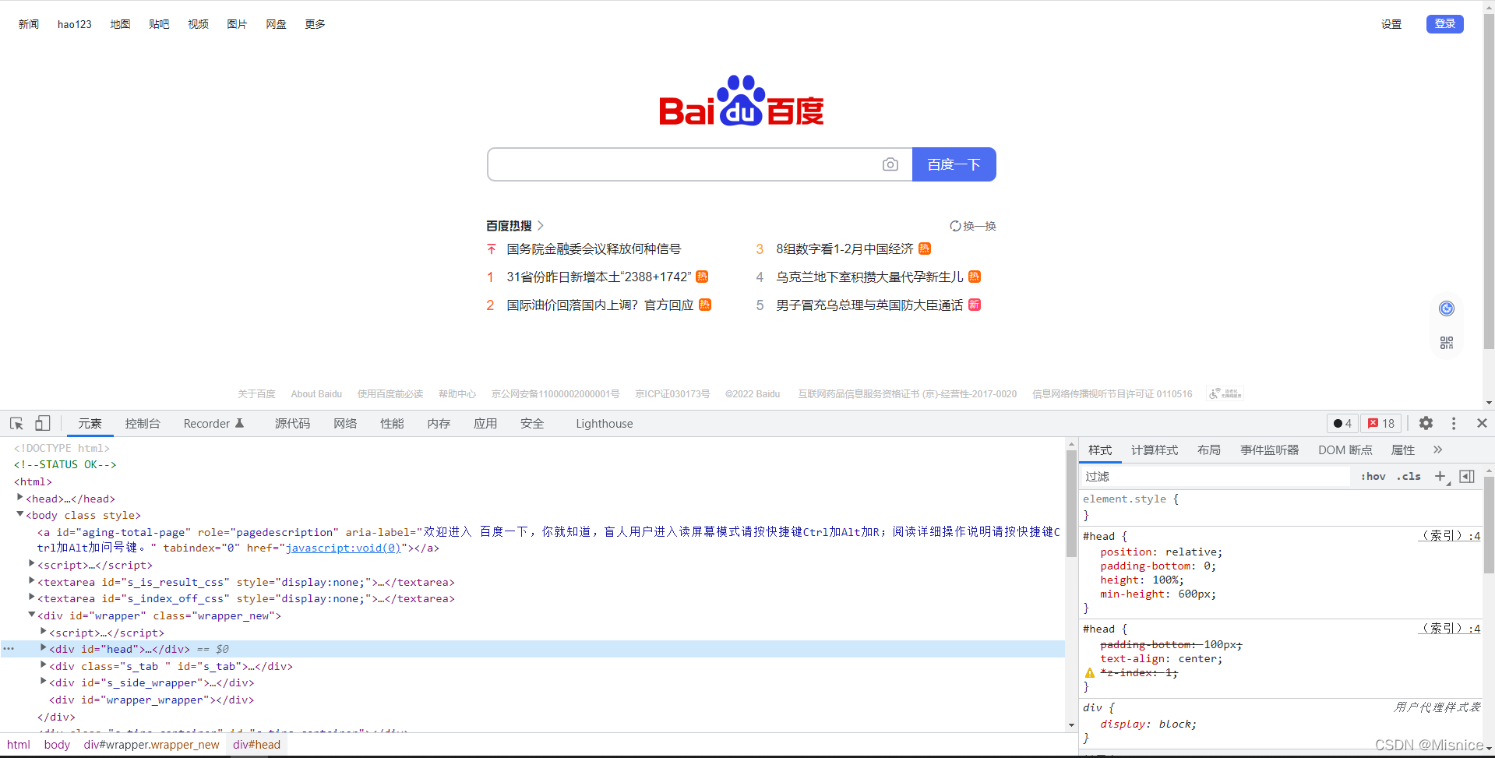Select div#wrapper.wrapper_new breadcrumb
This screenshot has height=758, width=1495.
click(x=152, y=745)
